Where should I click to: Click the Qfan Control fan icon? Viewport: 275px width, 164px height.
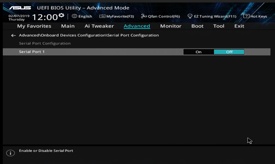coord(144,16)
